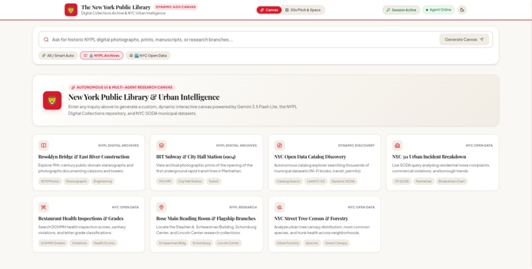Click the compass icon on Catalog Discovery card
Image resolution: width=532 pixels, height=269 pixels.
pos(280,145)
